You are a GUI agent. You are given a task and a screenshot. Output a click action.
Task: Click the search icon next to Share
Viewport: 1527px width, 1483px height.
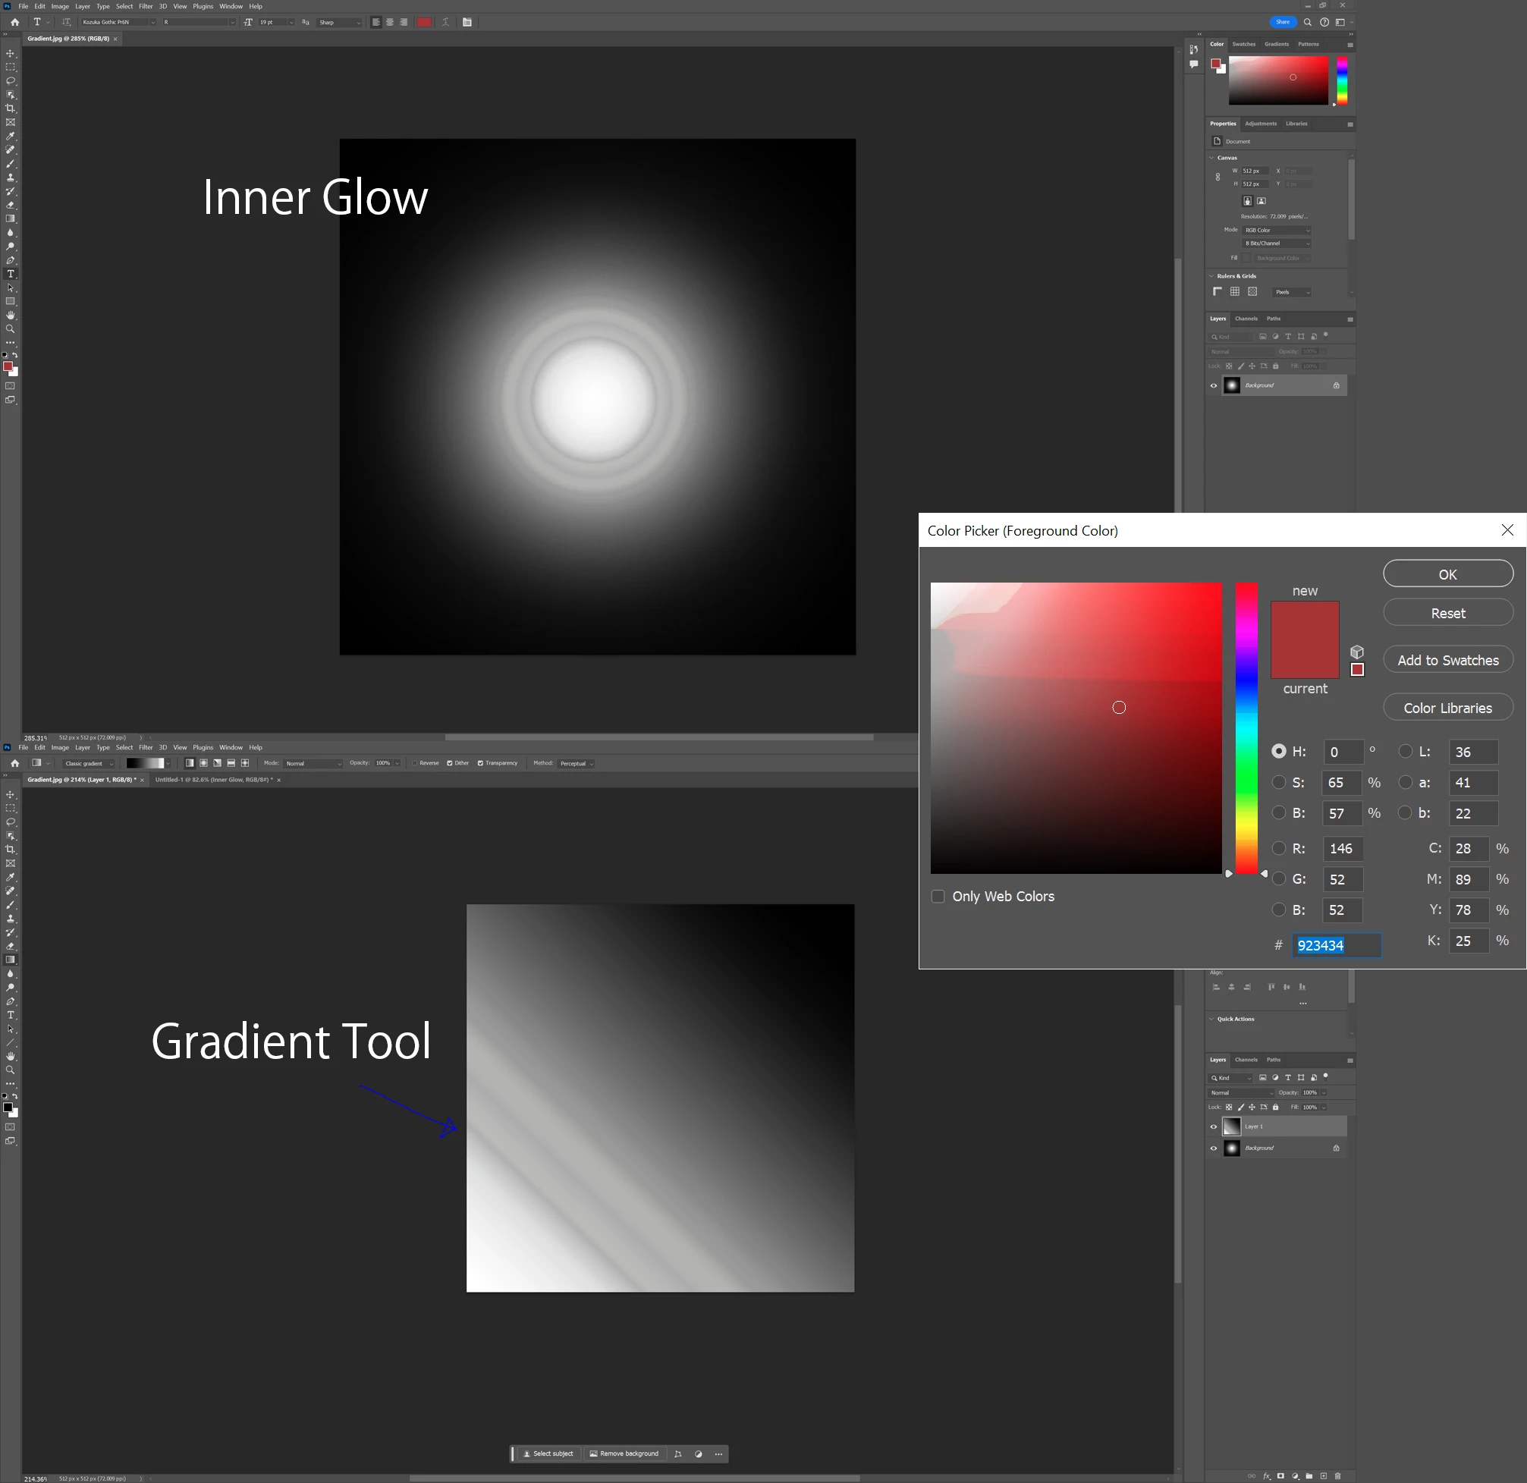click(x=1308, y=23)
